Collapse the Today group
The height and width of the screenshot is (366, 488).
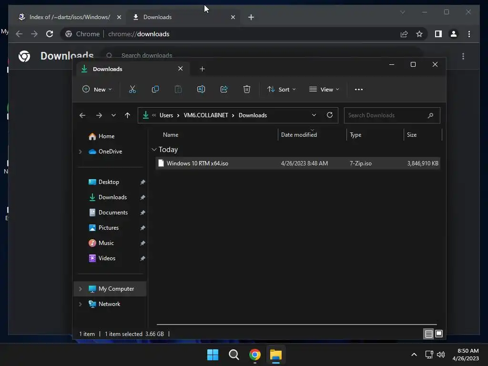click(x=154, y=150)
